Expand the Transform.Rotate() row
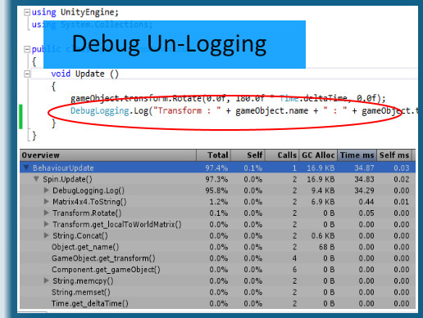Screen dimensions: 423x318 coord(47,213)
